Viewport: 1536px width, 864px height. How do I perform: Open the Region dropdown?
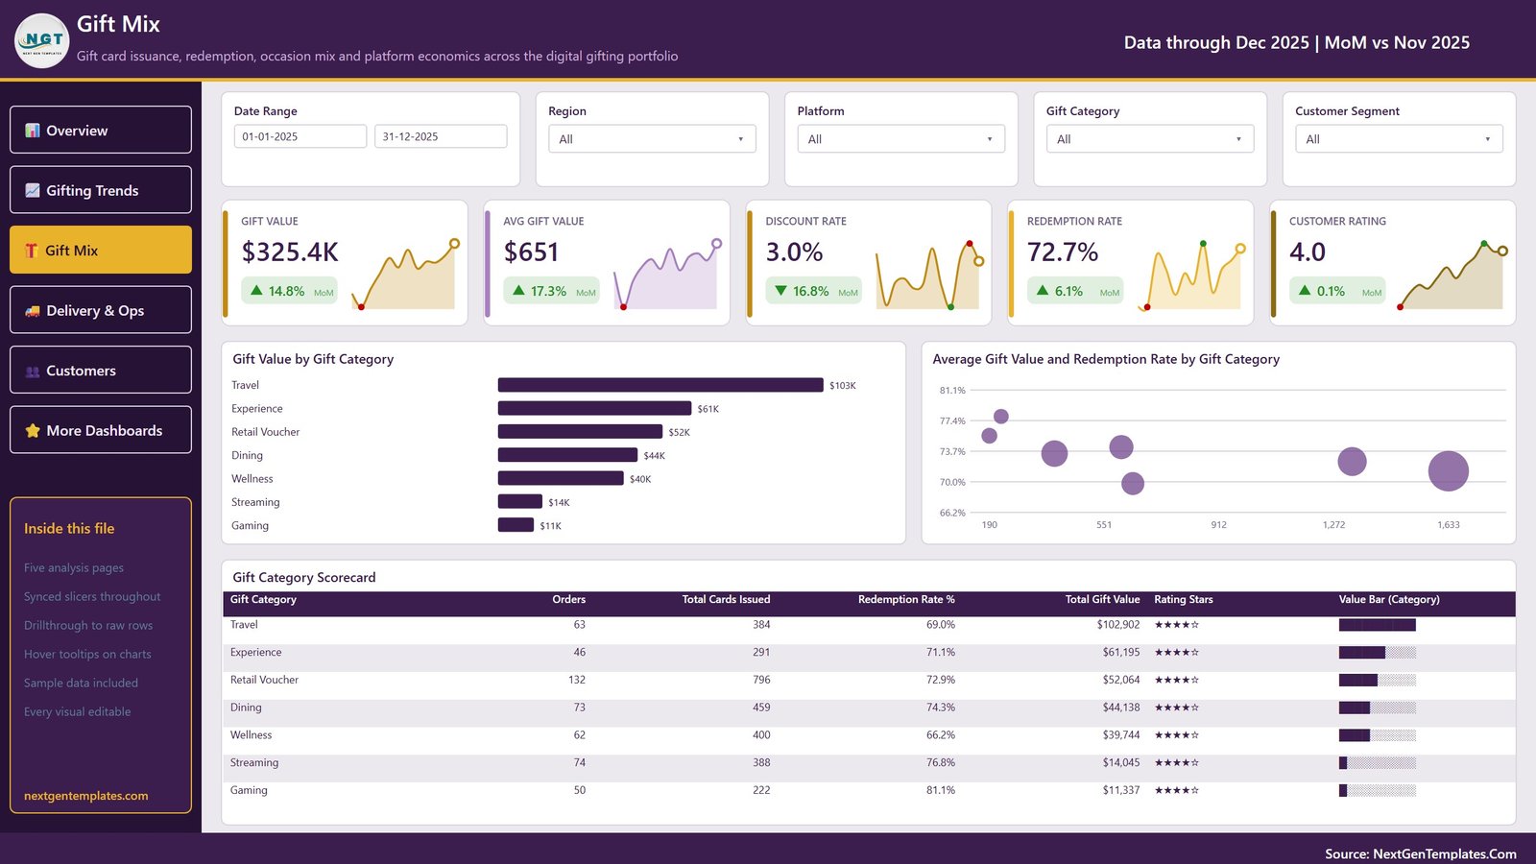(x=652, y=139)
